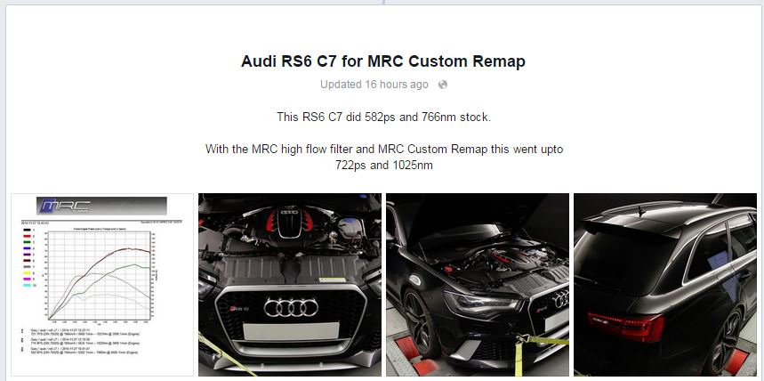Click the blank license plate on front bumper

click(x=291, y=331)
